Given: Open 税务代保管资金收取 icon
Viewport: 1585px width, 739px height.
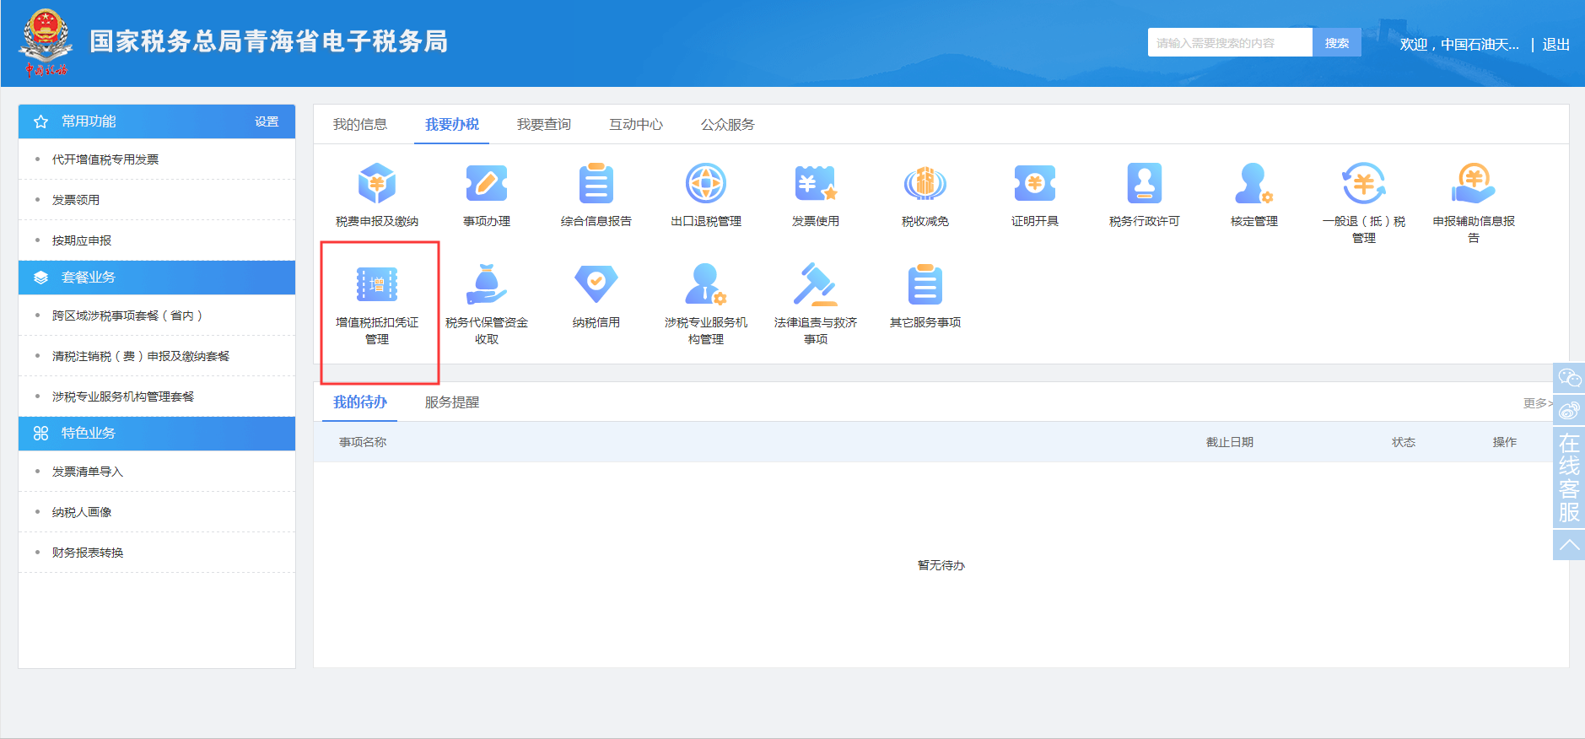Looking at the screenshot, I should pos(487,284).
